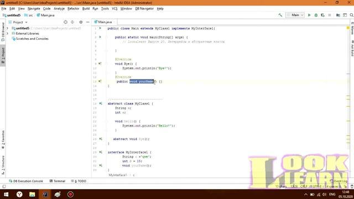The height and width of the screenshot is (199, 354).
Task: Open the Refactor menu
Action: click(74, 9)
